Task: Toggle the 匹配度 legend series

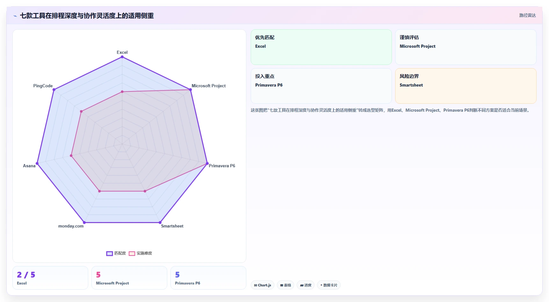Action: (x=116, y=253)
